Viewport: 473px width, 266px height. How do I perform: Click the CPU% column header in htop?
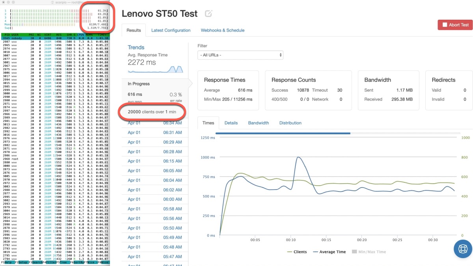[x=80, y=35]
